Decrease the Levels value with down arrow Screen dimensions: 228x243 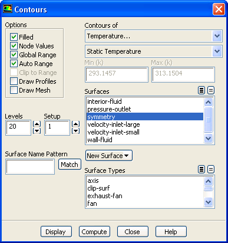[37, 131]
